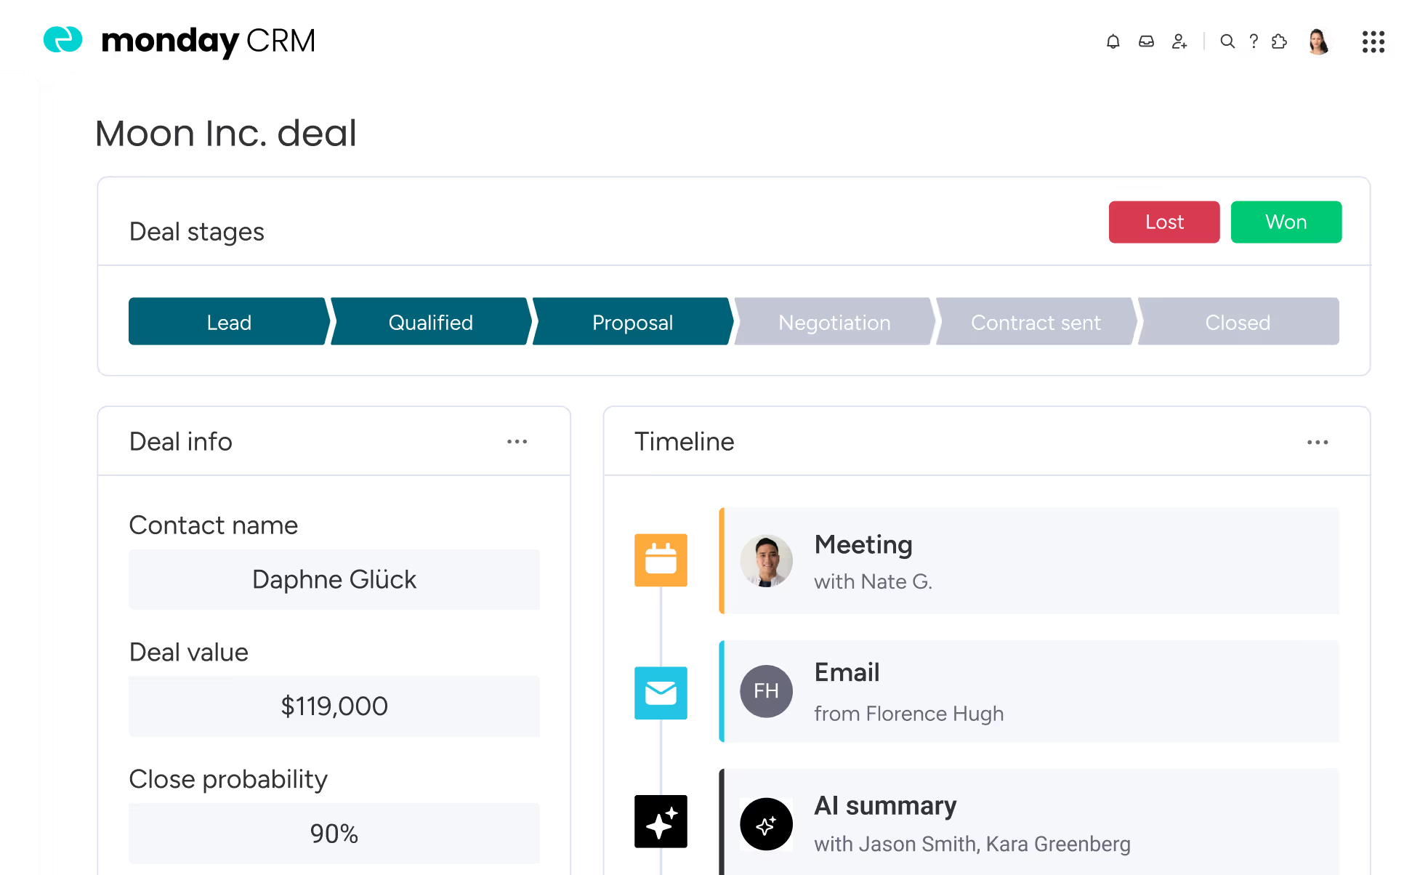Click the Contact name label
Viewport: 1420px width, 875px height.
[x=214, y=525]
